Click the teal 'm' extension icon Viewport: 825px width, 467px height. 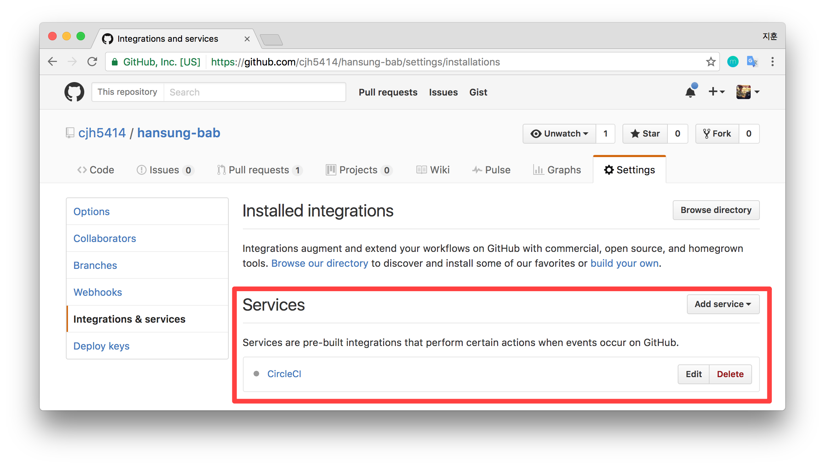(733, 62)
